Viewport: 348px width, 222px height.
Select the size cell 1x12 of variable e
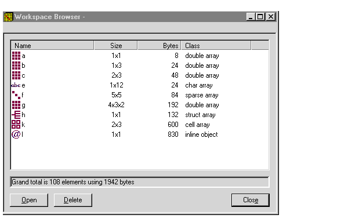[117, 85]
